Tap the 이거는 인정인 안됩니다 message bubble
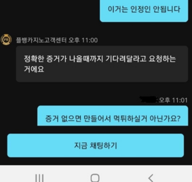 [x=144, y=11]
